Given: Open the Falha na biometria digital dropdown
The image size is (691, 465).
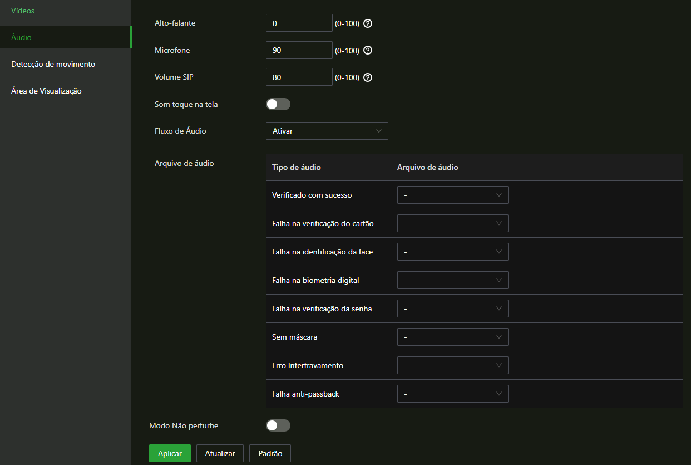Looking at the screenshot, I should (x=453, y=280).
